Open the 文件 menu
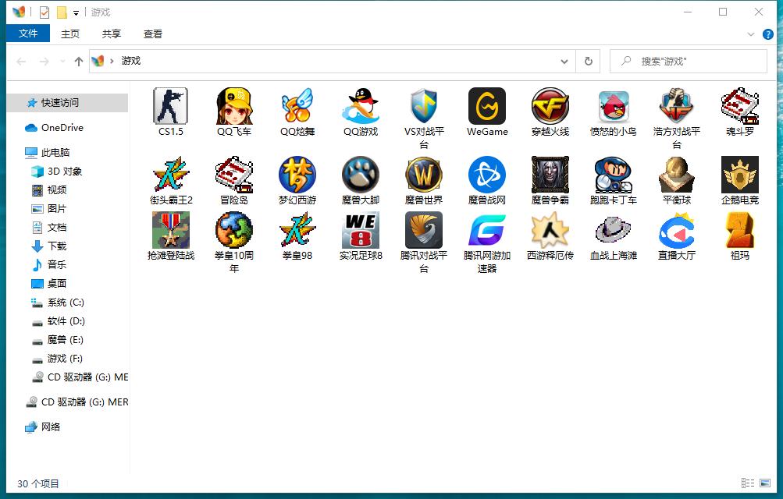The width and height of the screenshot is (783, 499). pyautogui.click(x=28, y=34)
